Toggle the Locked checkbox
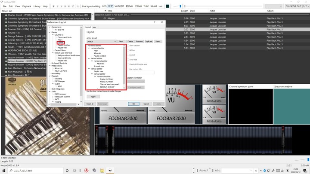 [128, 55]
